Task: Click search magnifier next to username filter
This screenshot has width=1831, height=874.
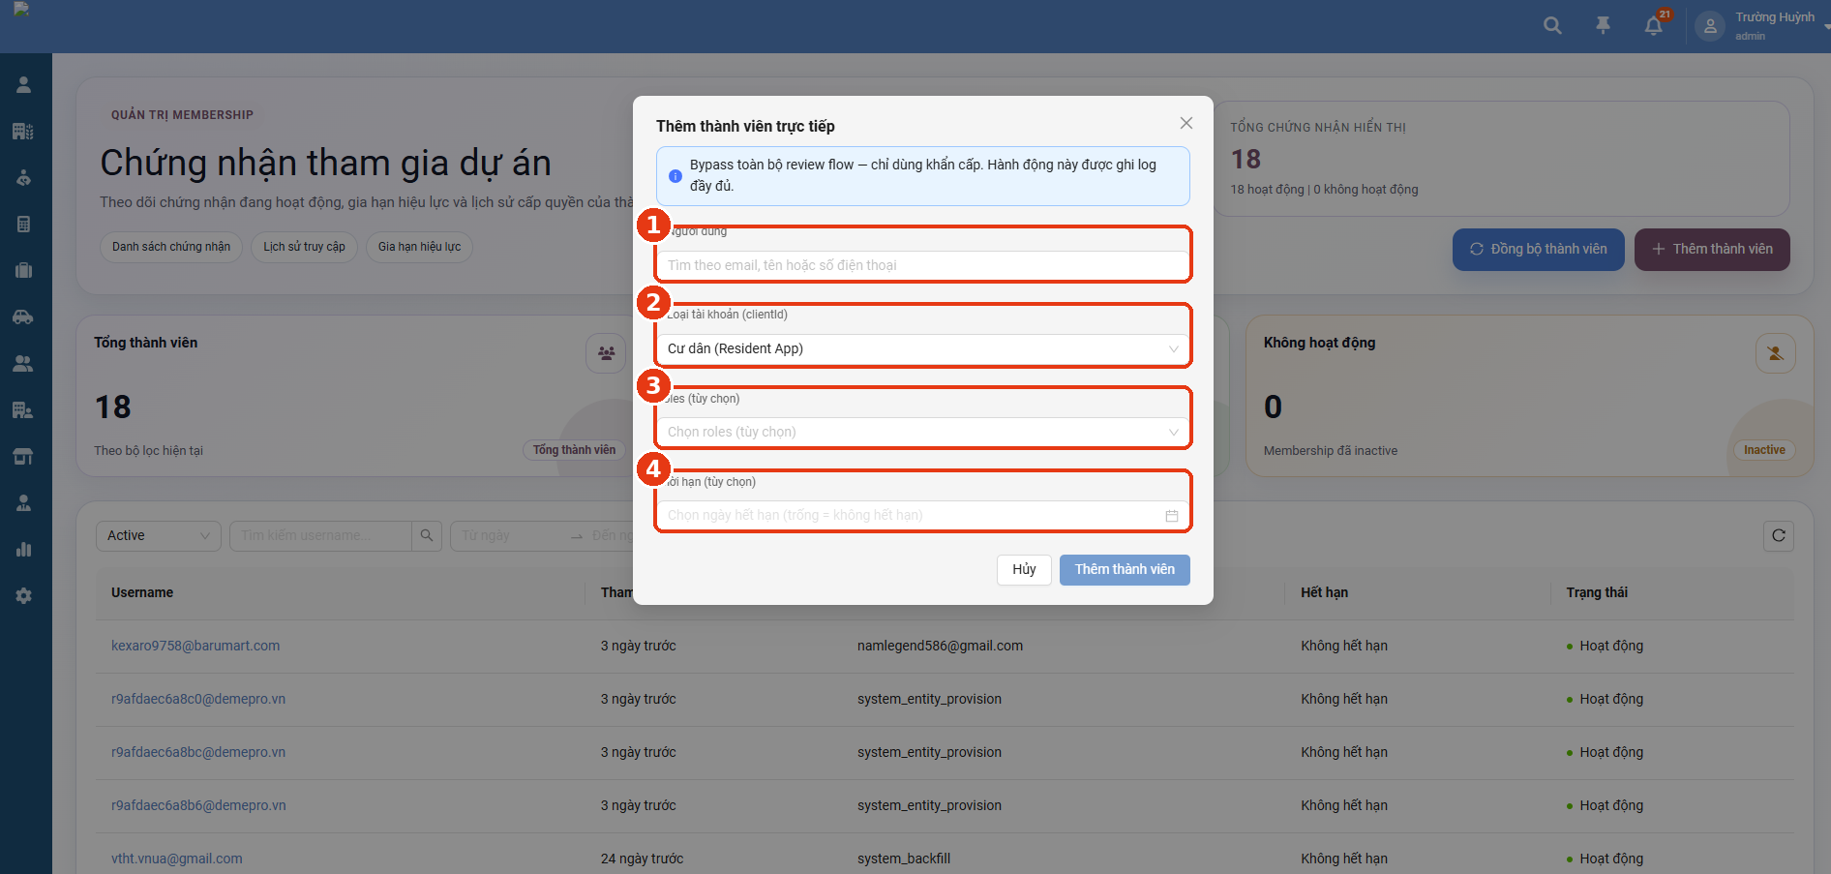Action: point(427,535)
